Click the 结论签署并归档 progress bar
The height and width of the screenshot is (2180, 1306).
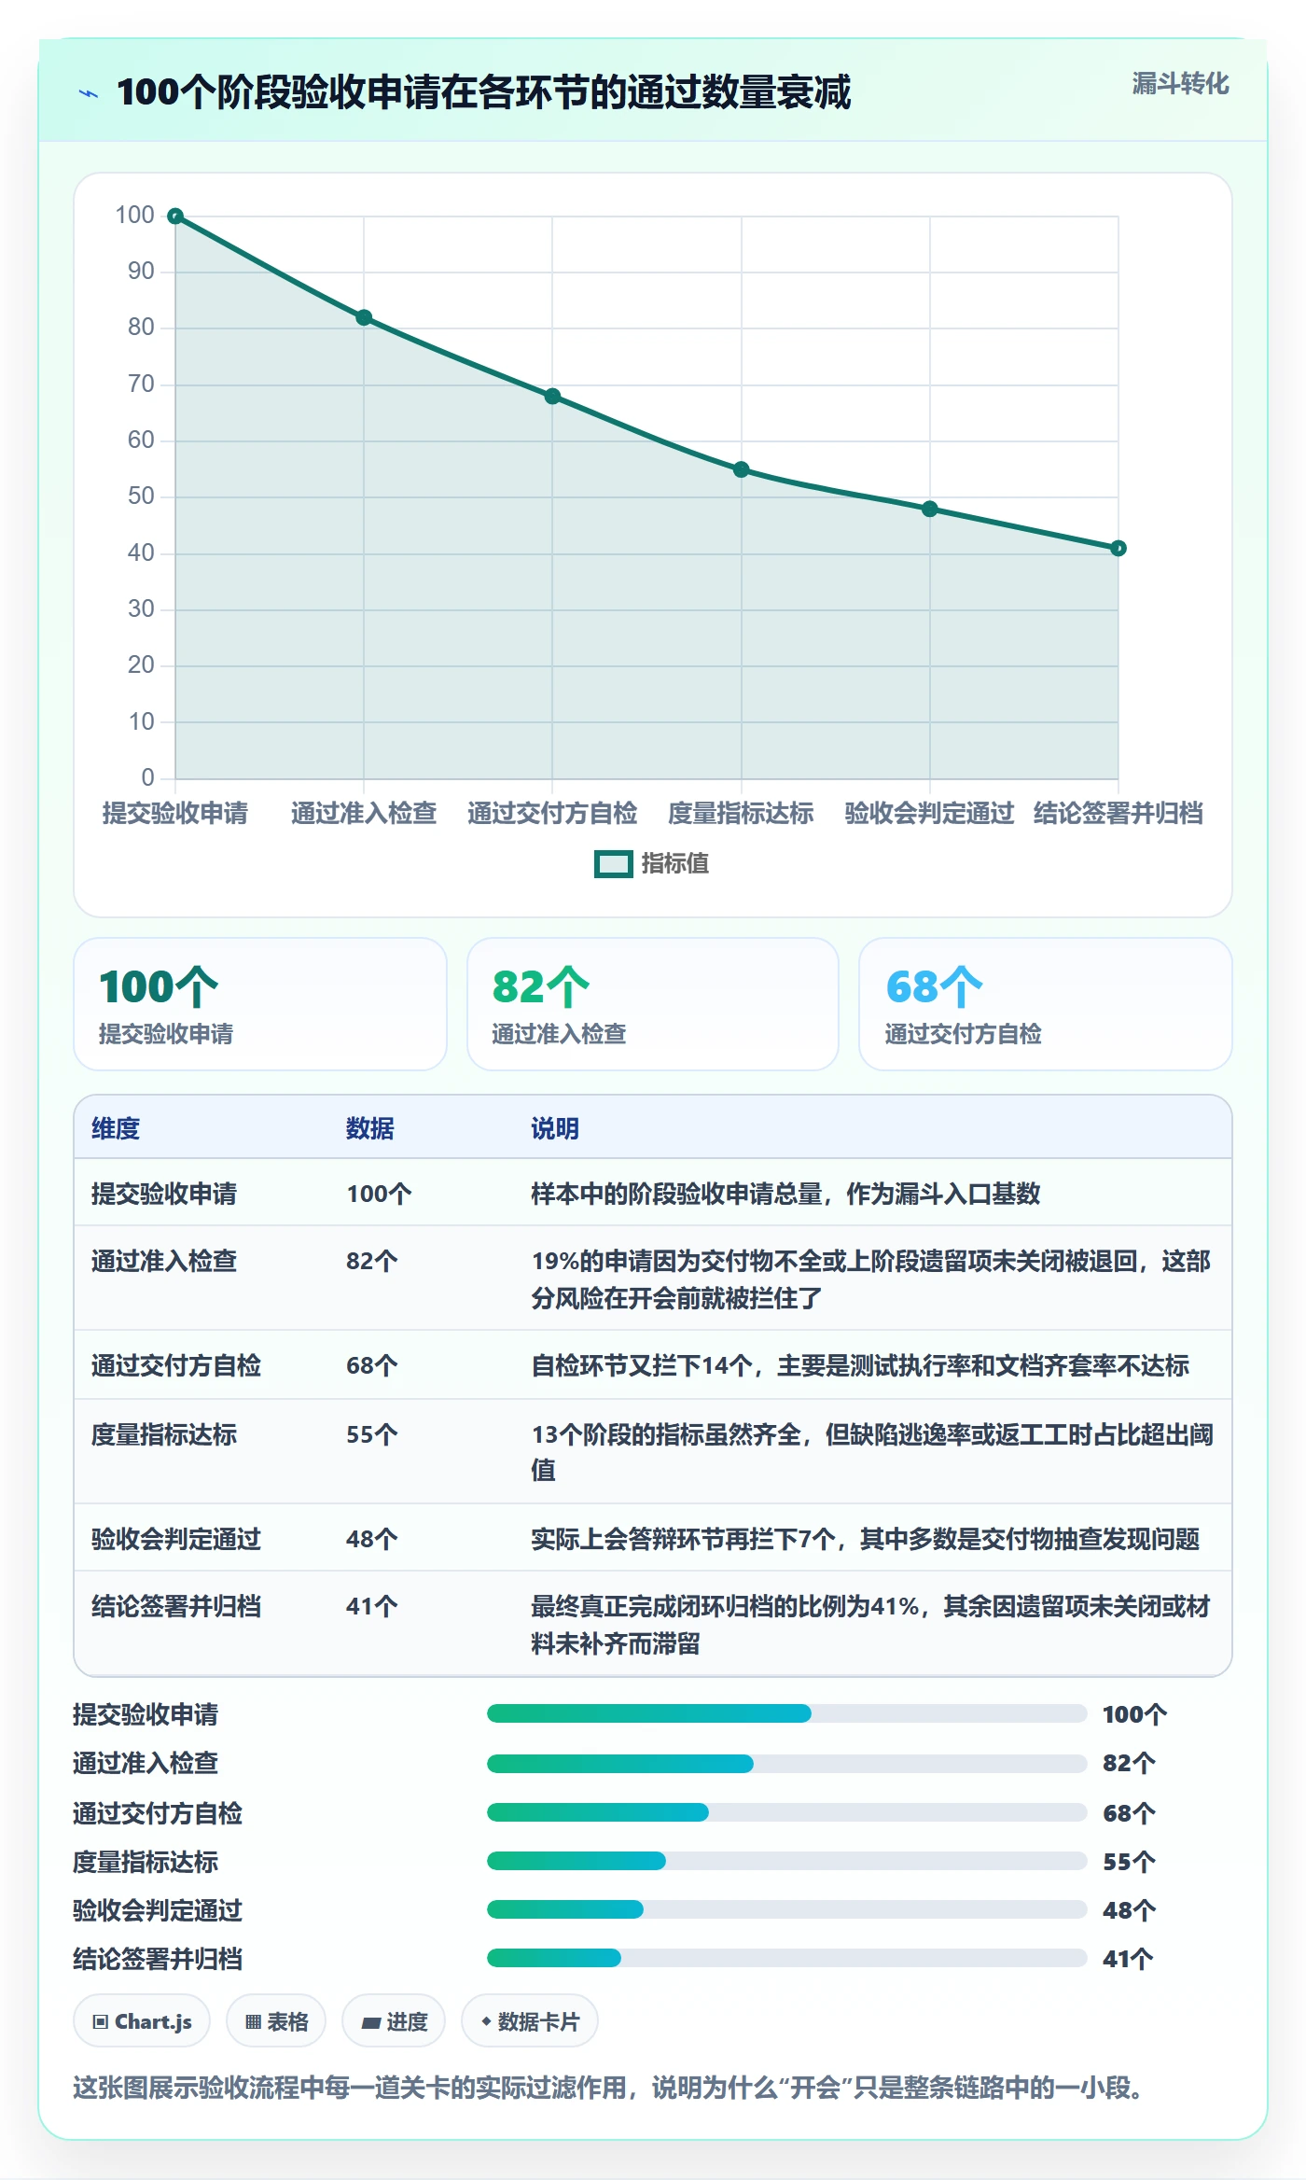tap(787, 1958)
